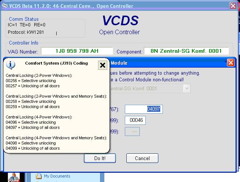The height and width of the screenshot is (182, 240).
Task: Click the large VCDS logo text
Action: pyautogui.click(x=120, y=20)
